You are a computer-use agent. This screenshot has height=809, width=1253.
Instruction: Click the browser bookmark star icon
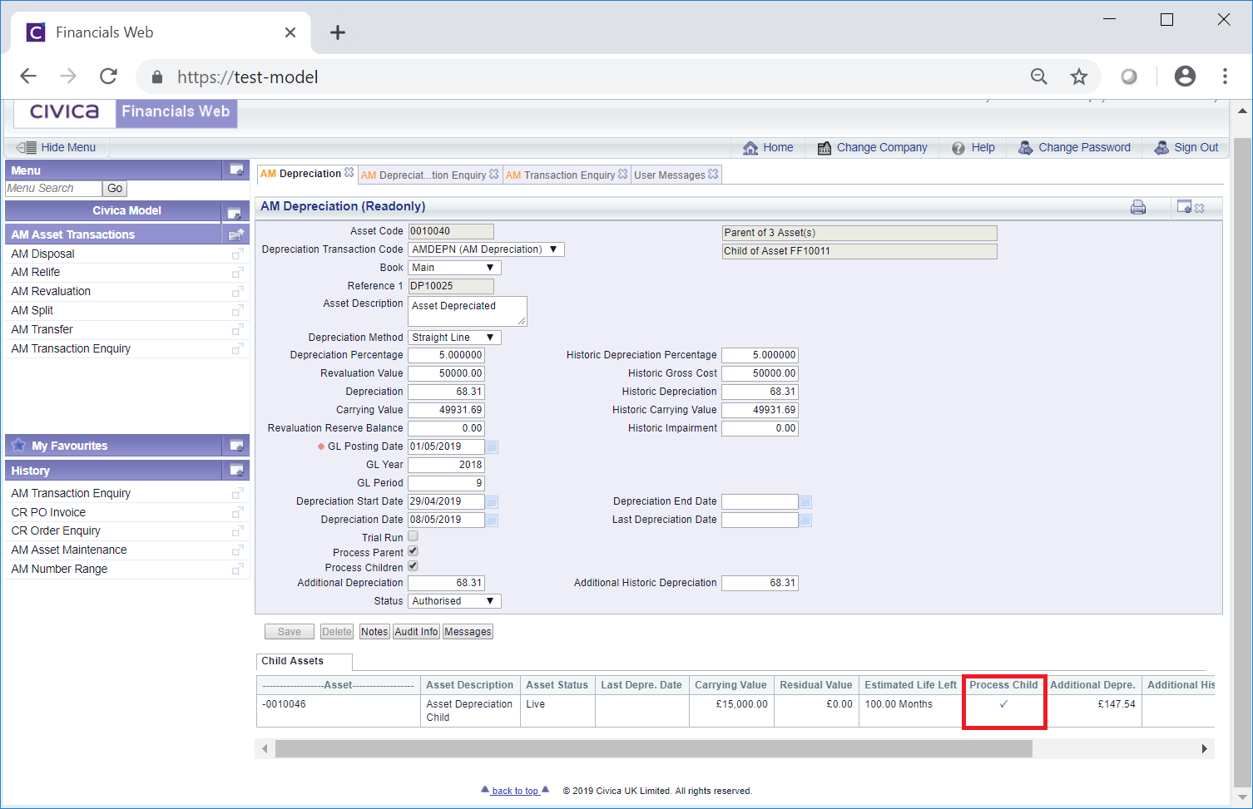(1079, 76)
